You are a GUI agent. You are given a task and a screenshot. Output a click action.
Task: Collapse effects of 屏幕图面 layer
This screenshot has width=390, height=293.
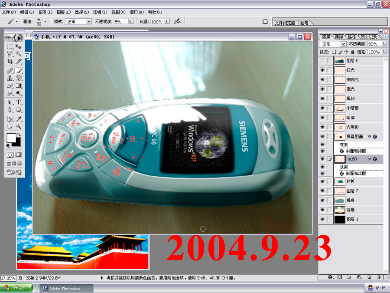pyautogui.click(x=369, y=137)
